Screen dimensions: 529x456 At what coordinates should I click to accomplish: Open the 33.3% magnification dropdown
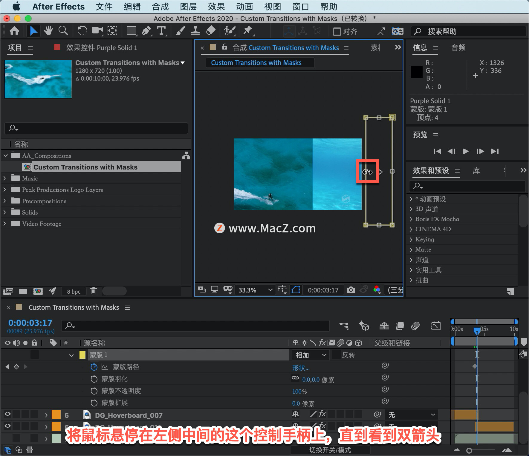[x=255, y=290]
